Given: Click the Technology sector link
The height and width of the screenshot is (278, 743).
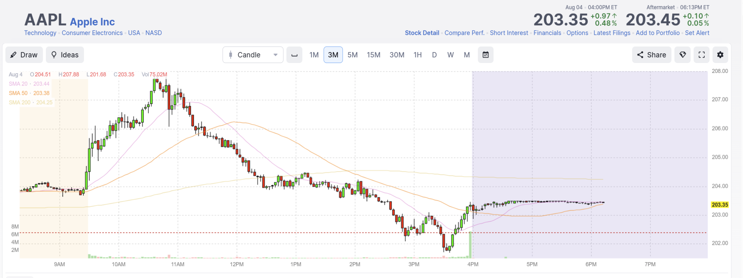Looking at the screenshot, I should (x=40, y=33).
